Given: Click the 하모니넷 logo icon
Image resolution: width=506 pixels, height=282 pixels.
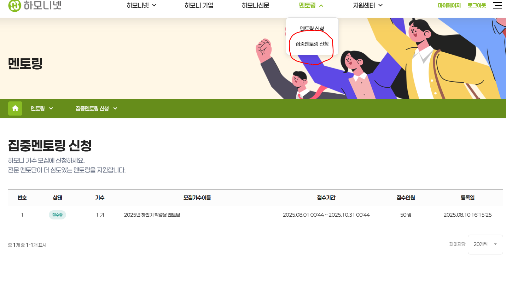Looking at the screenshot, I should 14,5.
